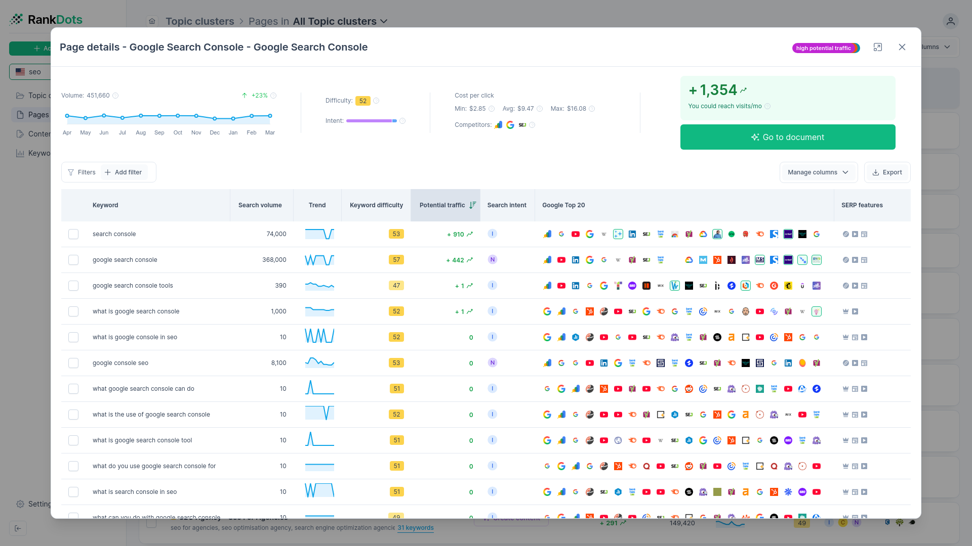This screenshot has width=972, height=546.
Task: Click the Mar point on volume chart
Action: pyautogui.click(x=270, y=116)
